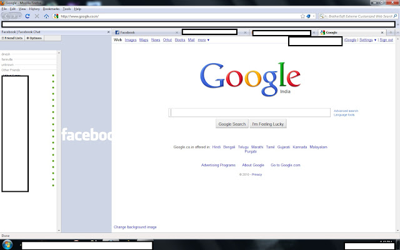Close the Facebook Chat sidebar
400x250 pixels.
108,32
